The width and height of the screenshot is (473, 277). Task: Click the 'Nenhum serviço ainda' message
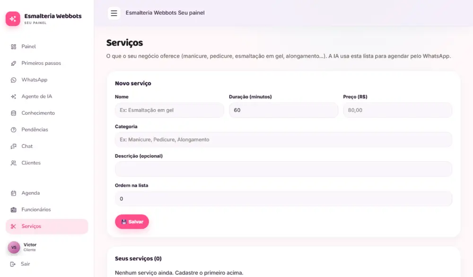pyautogui.click(x=179, y=273)
